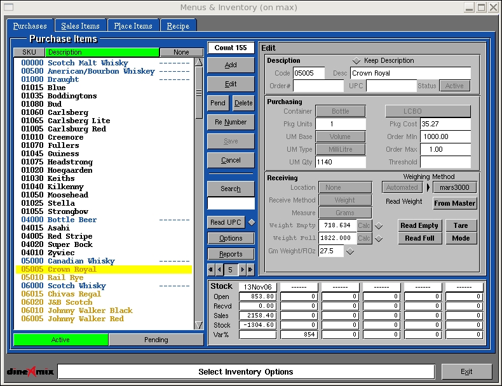Switch to the Purchases tab
This screenshot has width=502, height=386.
coord(30,26)
